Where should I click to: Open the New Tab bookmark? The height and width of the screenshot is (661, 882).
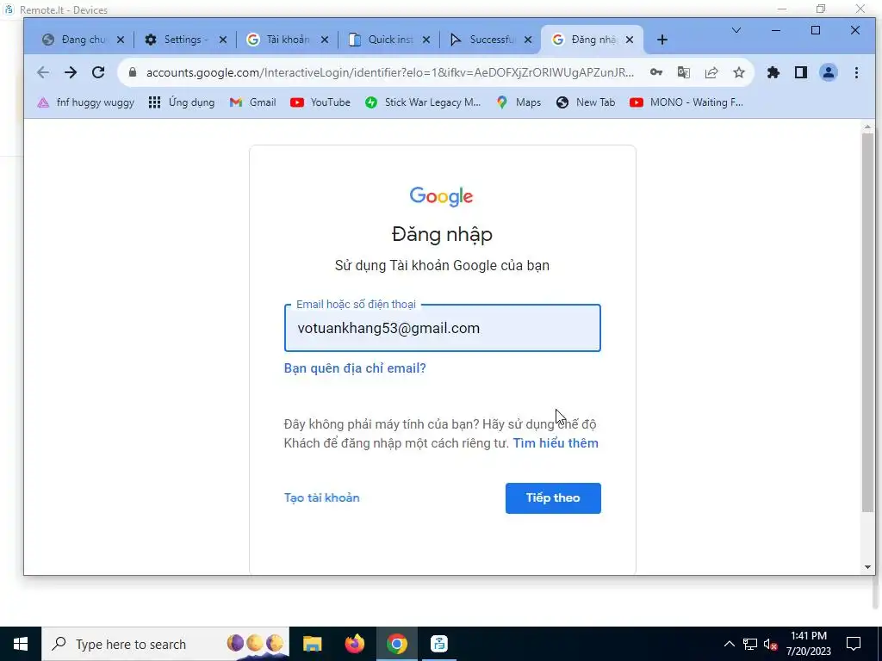click(586, 102)
